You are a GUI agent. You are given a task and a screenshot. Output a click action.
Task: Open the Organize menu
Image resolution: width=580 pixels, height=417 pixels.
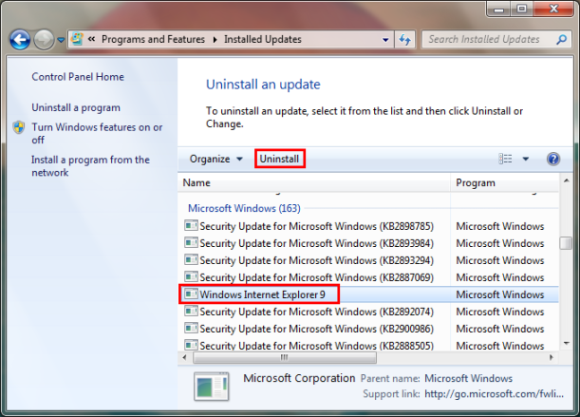pos(215,159)
